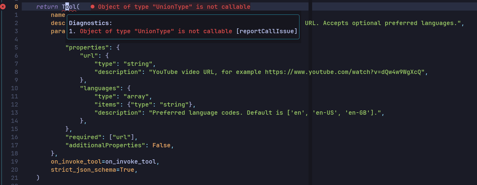Click the opening brace after "languages"
The width and height of the screenshot is (477, 185).
click(129, 88)
